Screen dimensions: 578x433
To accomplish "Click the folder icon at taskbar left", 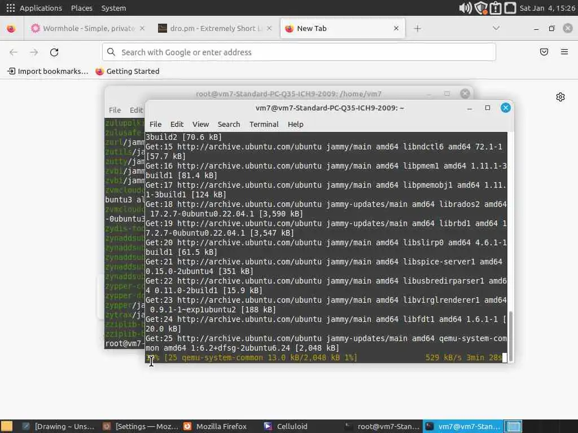I will pyautogui.click(x=7, y=426).
